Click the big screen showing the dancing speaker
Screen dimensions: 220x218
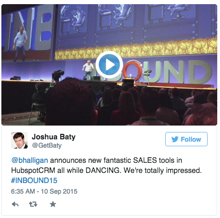coord(26,33)
